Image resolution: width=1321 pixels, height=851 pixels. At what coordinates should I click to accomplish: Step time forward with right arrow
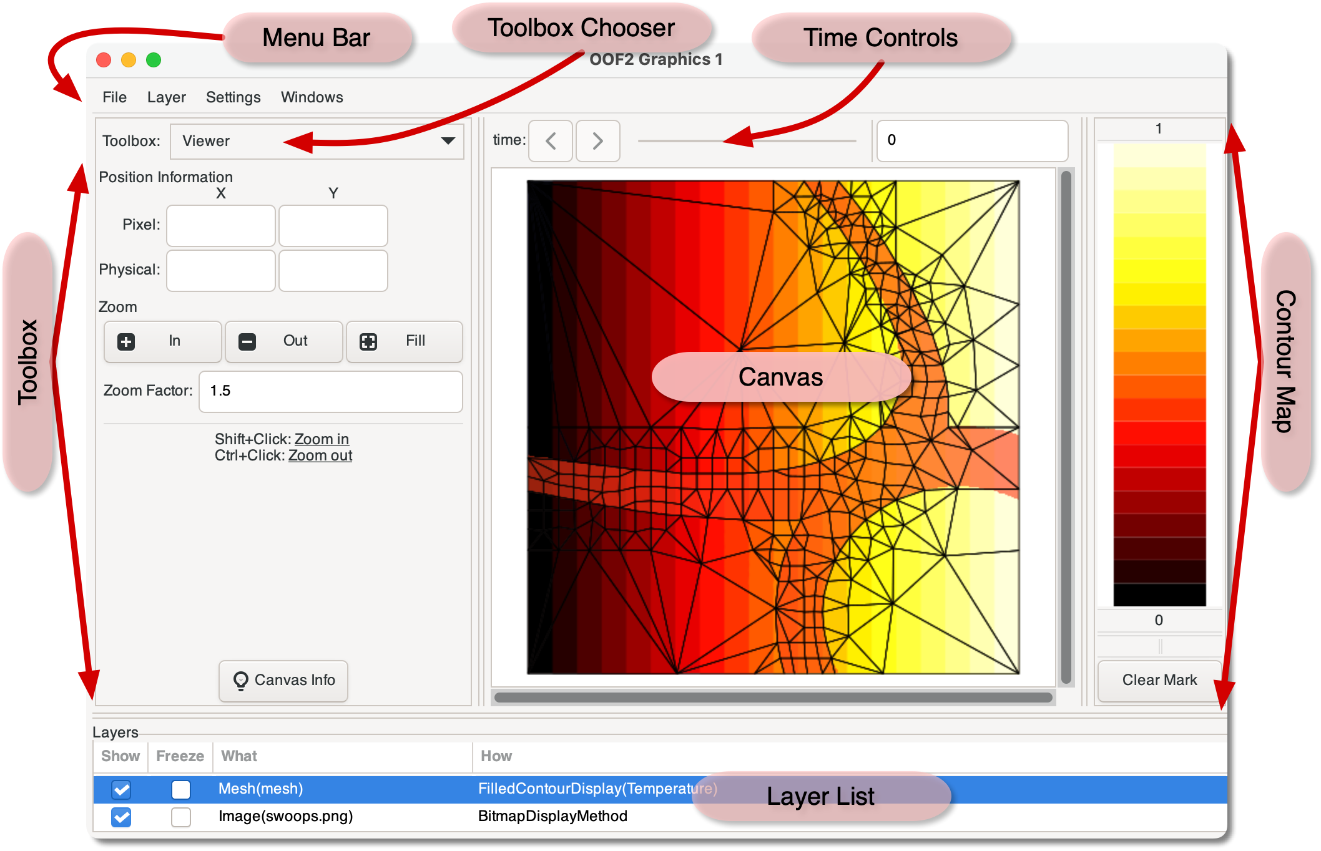597,140
